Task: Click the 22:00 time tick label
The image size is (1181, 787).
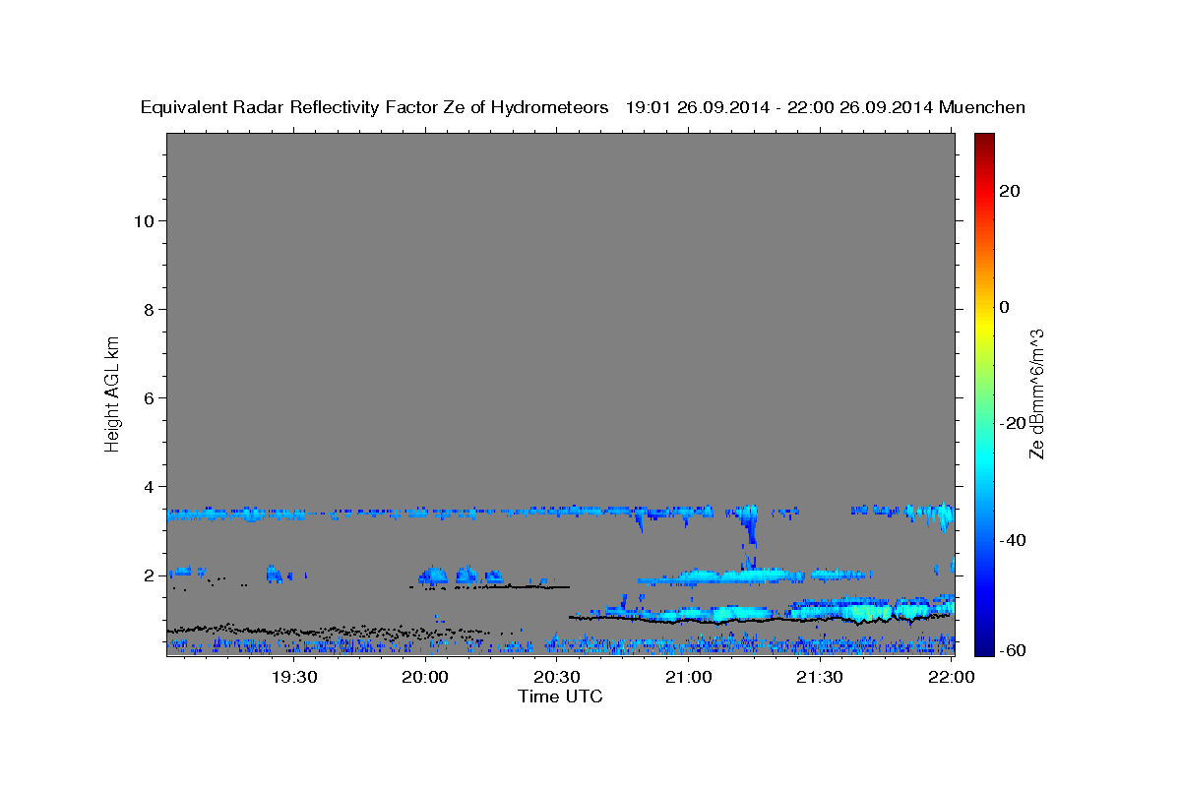Action: tap(952, 677)
